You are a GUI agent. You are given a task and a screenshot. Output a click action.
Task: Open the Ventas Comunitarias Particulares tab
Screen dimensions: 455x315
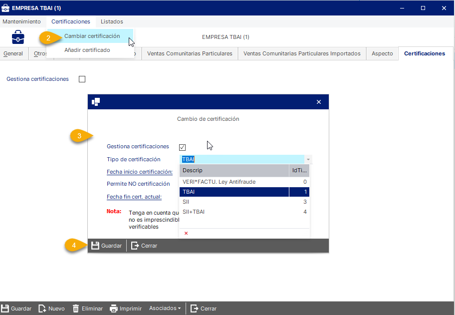(x=190, y=53)
